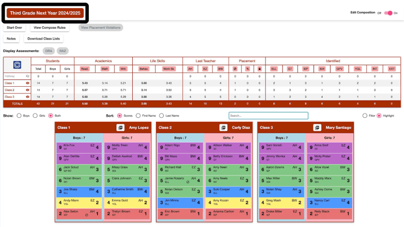The width and height of the screenshot is (404, 227).
Task: Click the Start Over button
Action: click(15, 28)
